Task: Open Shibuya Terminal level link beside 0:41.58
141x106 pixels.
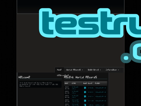Action: click(75, 101)
